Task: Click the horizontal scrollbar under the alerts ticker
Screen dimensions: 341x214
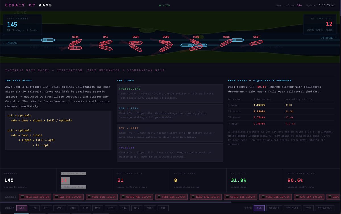Action: pos(116,202)
